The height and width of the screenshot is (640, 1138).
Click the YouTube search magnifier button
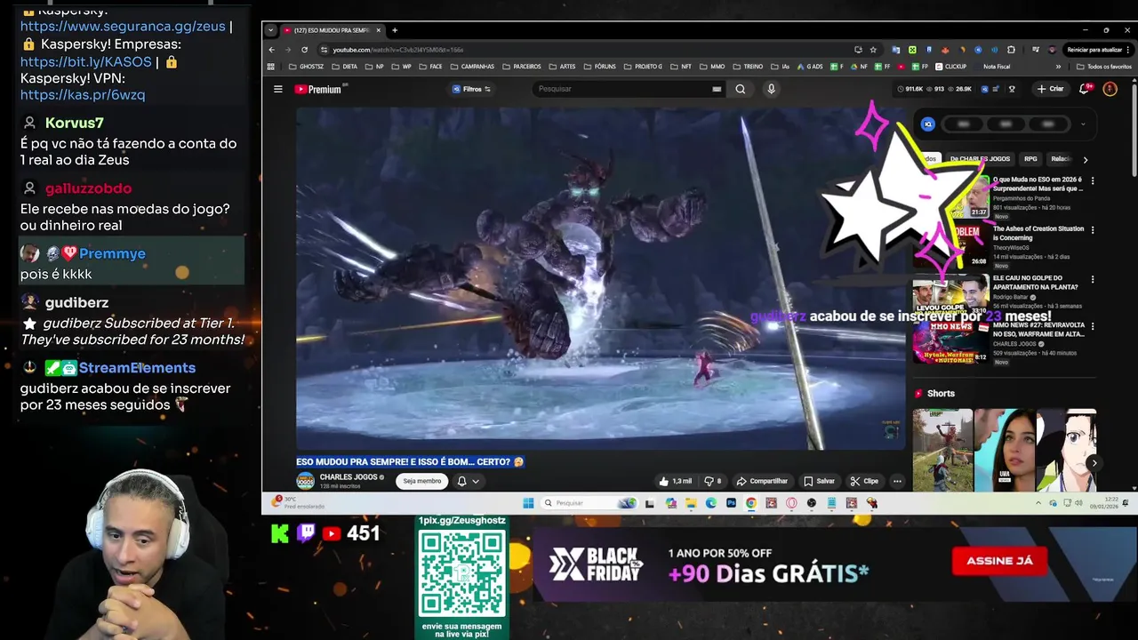[x=741, y=89]
